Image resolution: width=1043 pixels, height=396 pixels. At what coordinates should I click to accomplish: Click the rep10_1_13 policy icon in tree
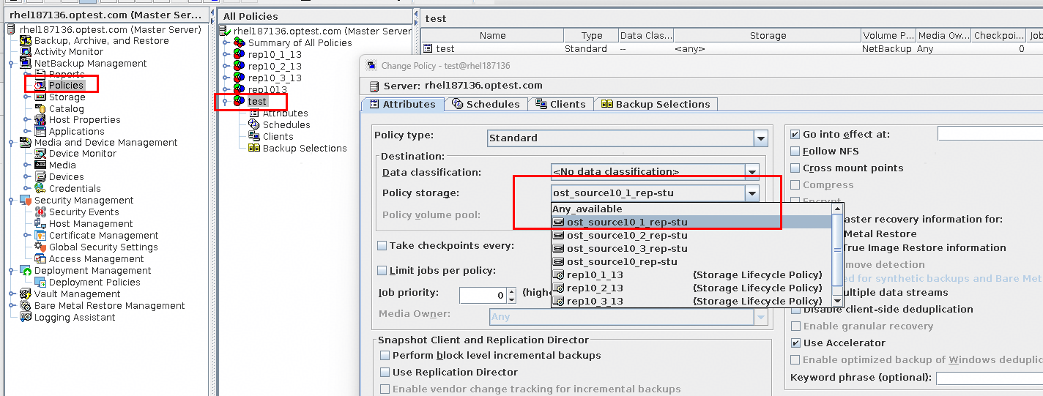[240, 55]
